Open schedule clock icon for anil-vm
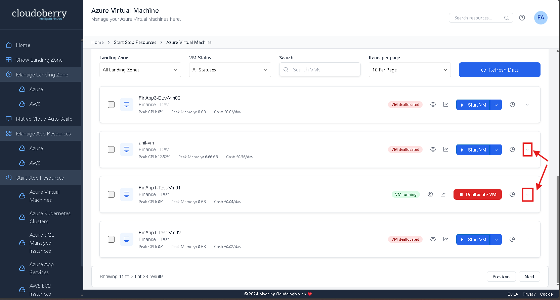The height and width of the screenshot is (300, 560). click(x=512, y=149)
